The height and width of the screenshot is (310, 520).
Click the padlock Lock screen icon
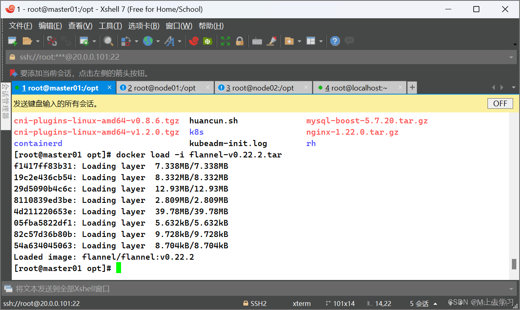[x=240, y=41]
